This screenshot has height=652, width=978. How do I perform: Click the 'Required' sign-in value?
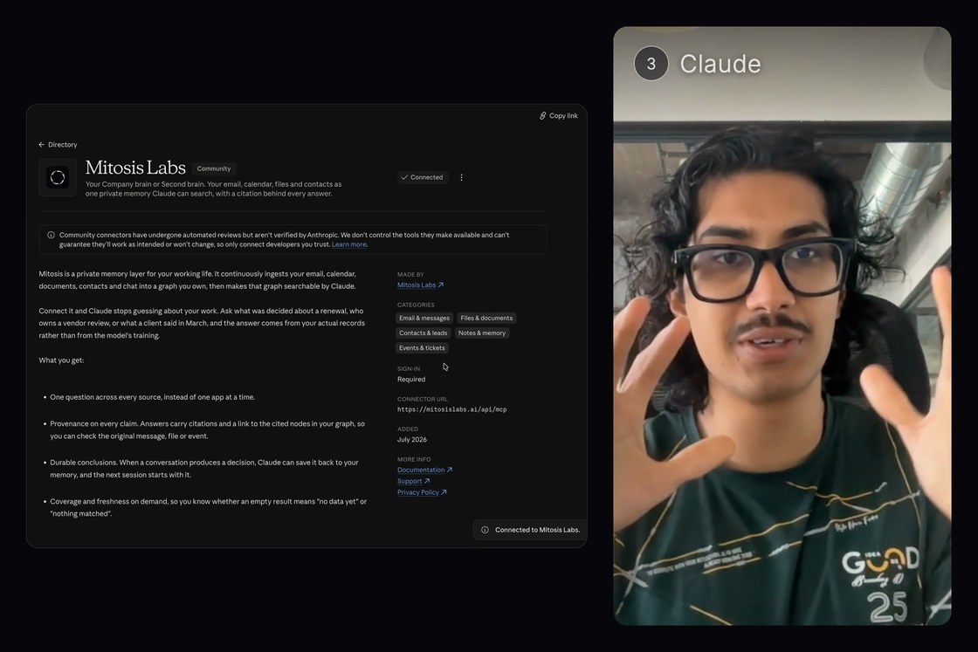(x=411, y=379)
